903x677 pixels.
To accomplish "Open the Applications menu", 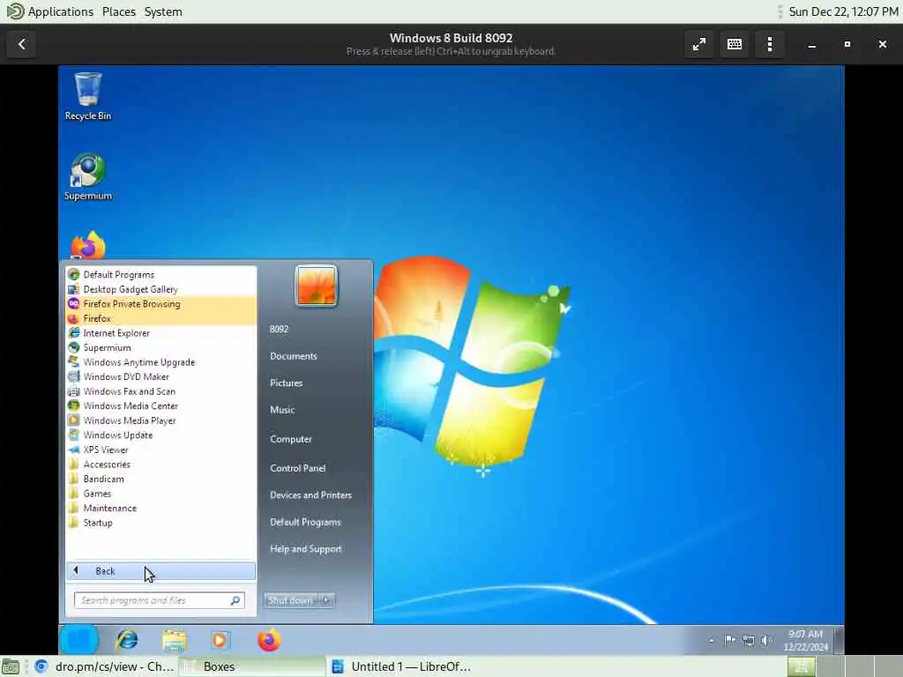I will coord(50,11).
